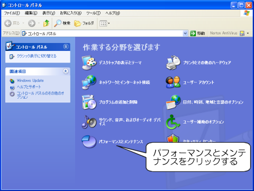This screenshot has width=254, height=191.
Task: Open ユーザー アカウント people icon
Action: [173, 82]
